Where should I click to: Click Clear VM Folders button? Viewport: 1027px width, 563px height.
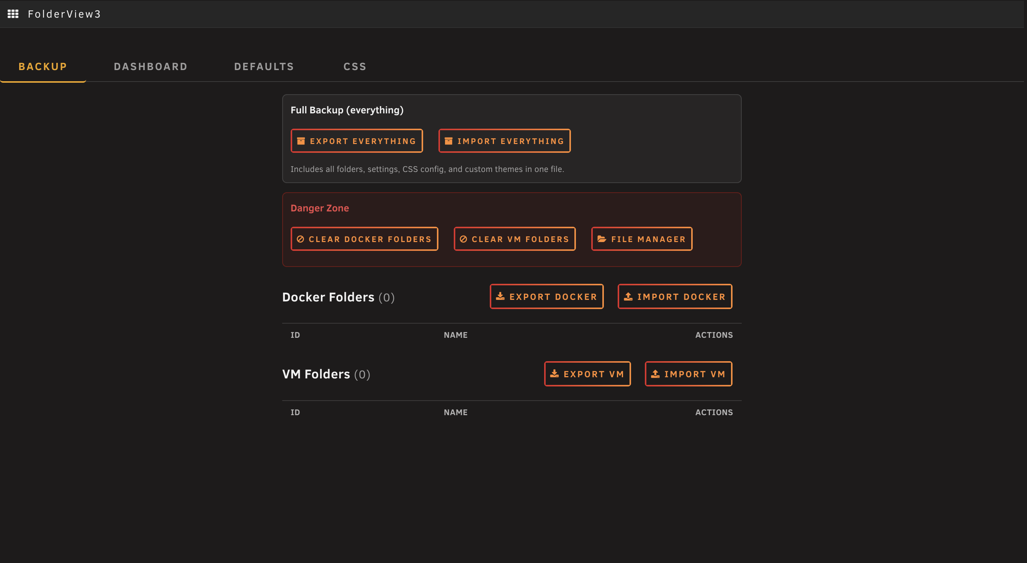pyautogui.click(x=515, y=239)
